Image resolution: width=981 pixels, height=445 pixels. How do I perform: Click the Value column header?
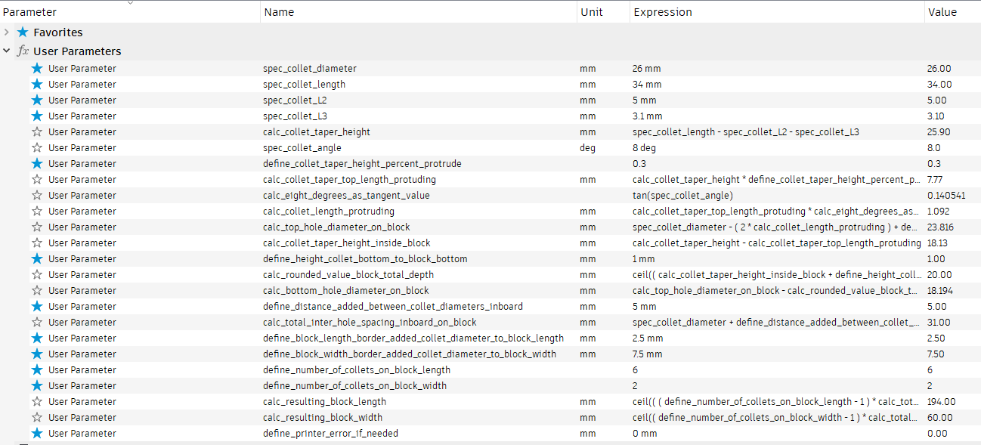942,12
